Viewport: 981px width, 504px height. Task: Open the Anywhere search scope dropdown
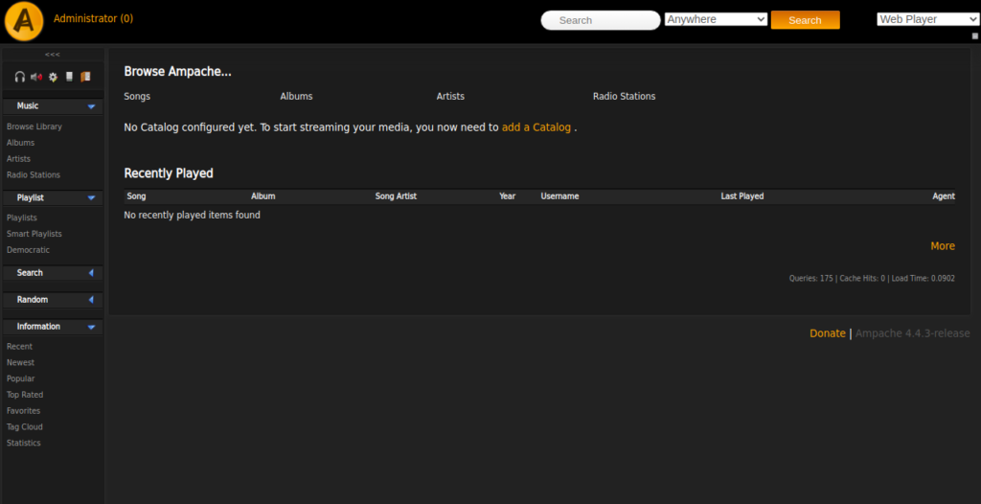click(716, 19)
